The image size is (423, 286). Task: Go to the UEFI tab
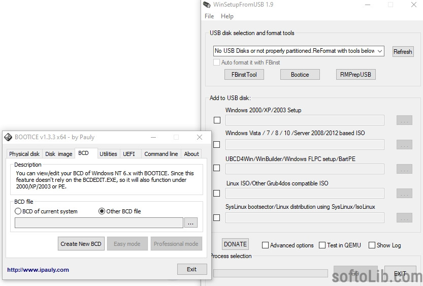129,154
